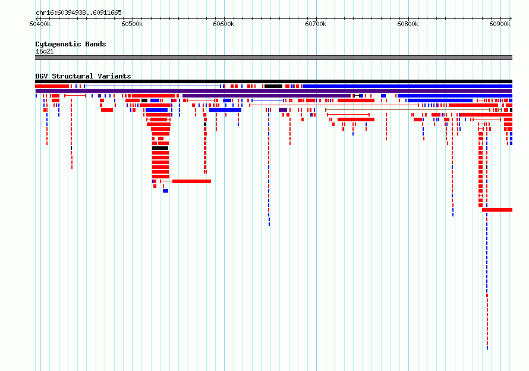Select the long blue bar just below the 60800k tick
529x371 pixels.
(440, 100)
